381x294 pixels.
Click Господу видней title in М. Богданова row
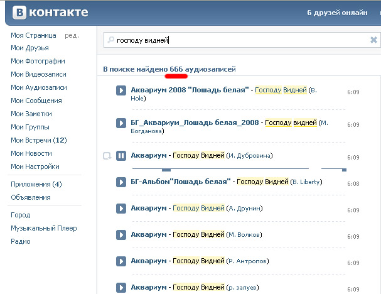coord(291,122)
